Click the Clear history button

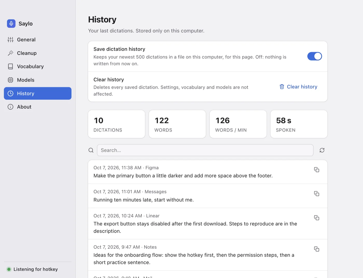click(298, 87)
